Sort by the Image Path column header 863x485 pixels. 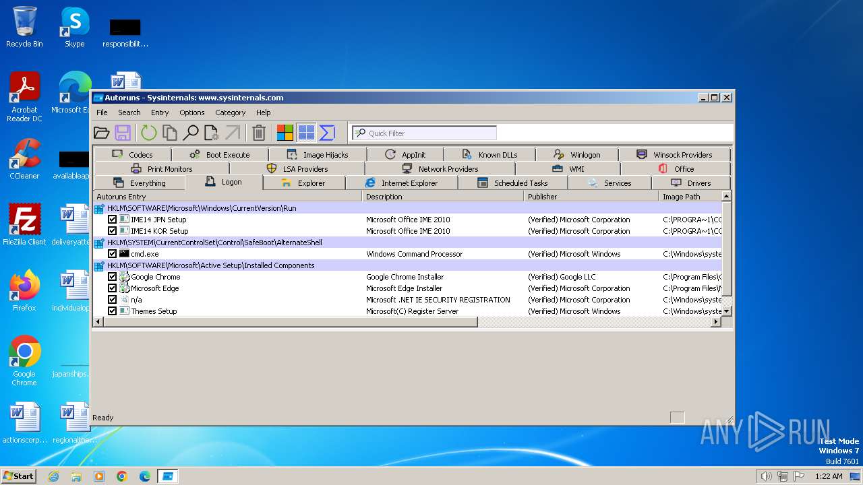[x=690, y=197]
